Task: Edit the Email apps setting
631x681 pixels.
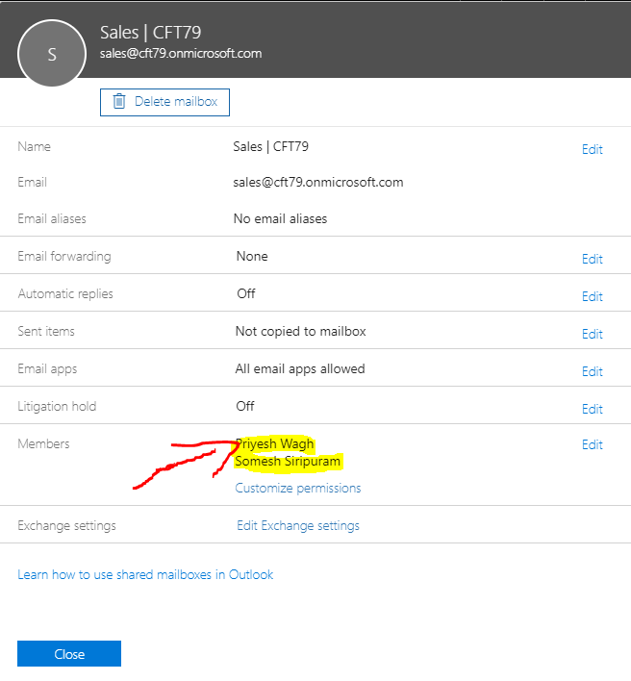Action: click(x=592, y=371)
